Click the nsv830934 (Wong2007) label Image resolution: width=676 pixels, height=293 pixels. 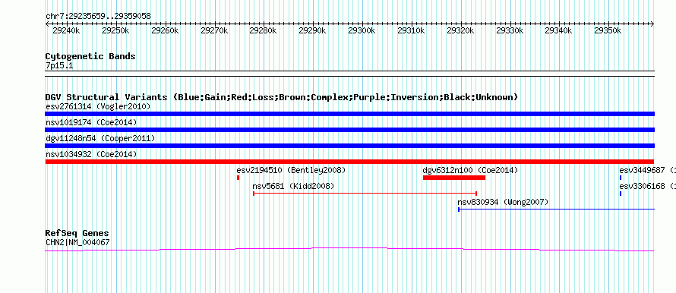(503, 202)
